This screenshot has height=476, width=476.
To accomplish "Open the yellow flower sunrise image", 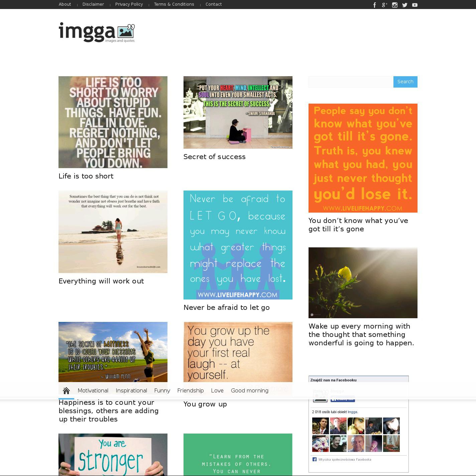I will point(363,282).
